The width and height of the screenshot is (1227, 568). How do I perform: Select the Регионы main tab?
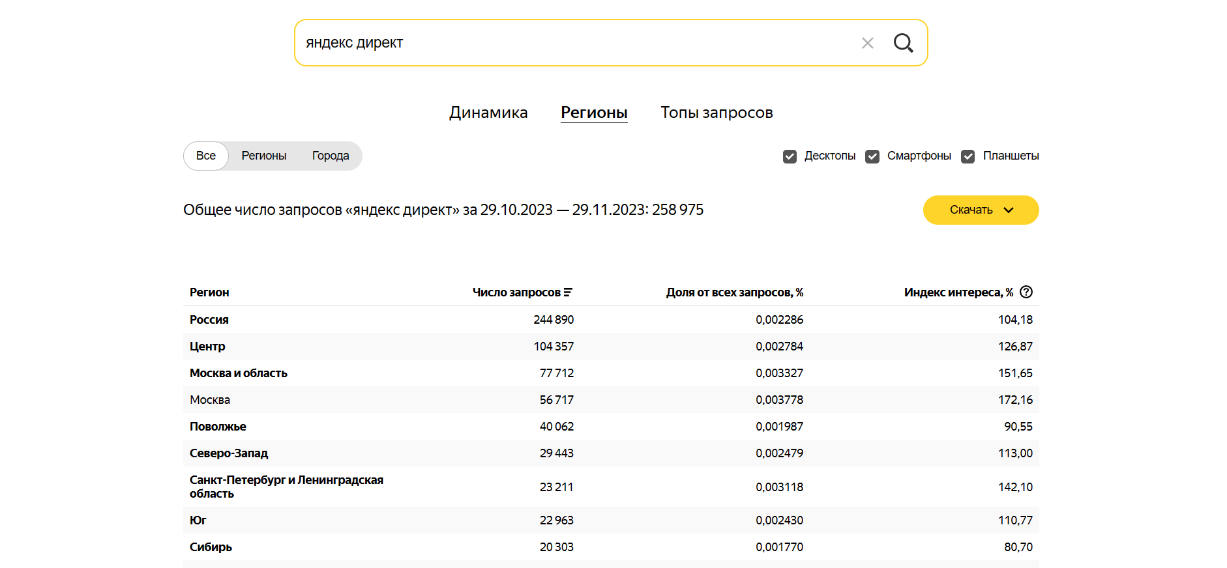pos(594,113)
